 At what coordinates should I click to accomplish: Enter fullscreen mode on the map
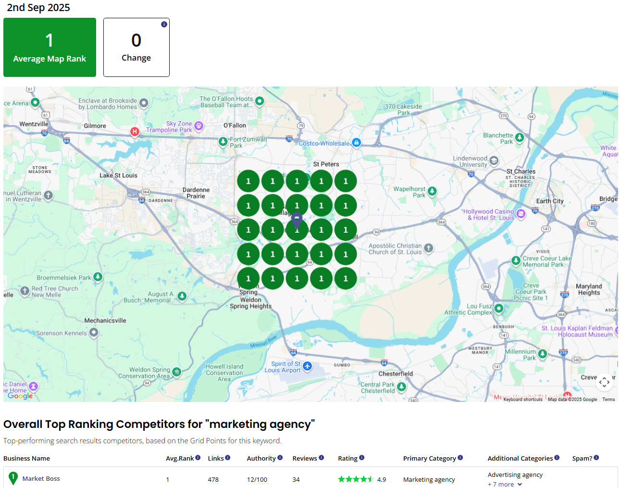coord(604,382)
